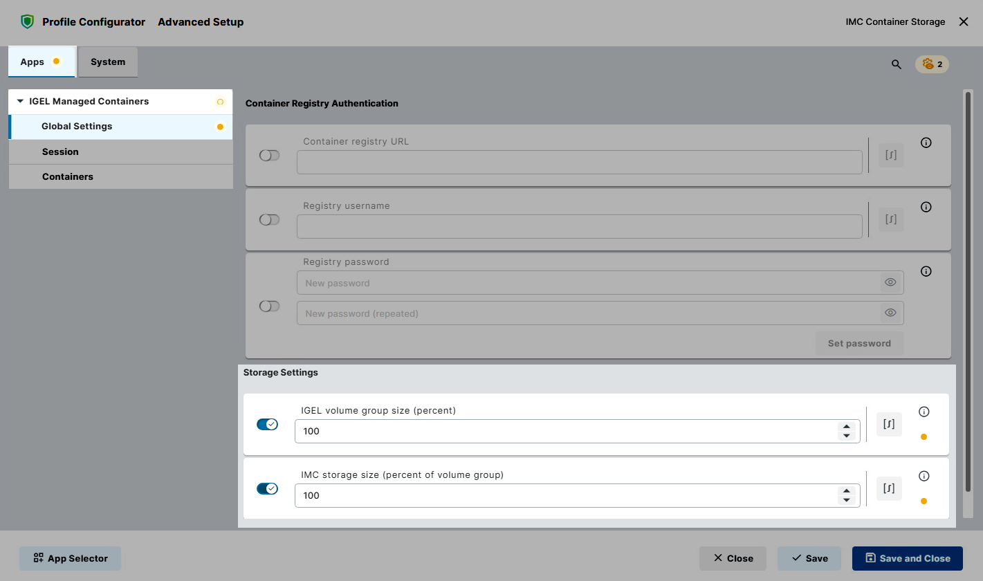Open info icon for Registry username
Image resolution: width=983 pixels, height=581 pixels.
point(926,207)
